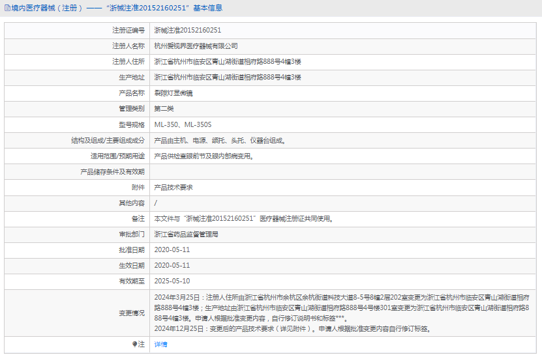The width and height of the screenshot is (542, 357).
Task: Click the bulb icon beside 注 label
Action: pyautogui.click(x=135, y=344)
